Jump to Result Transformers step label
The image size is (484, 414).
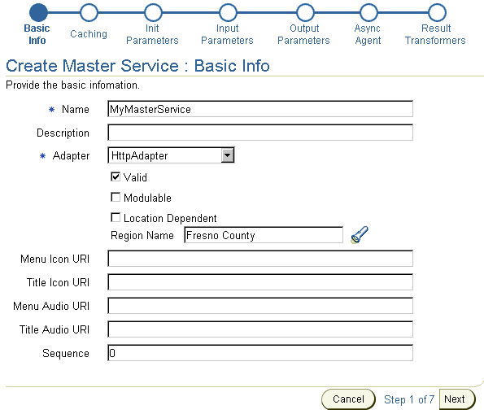click(435, 34)
